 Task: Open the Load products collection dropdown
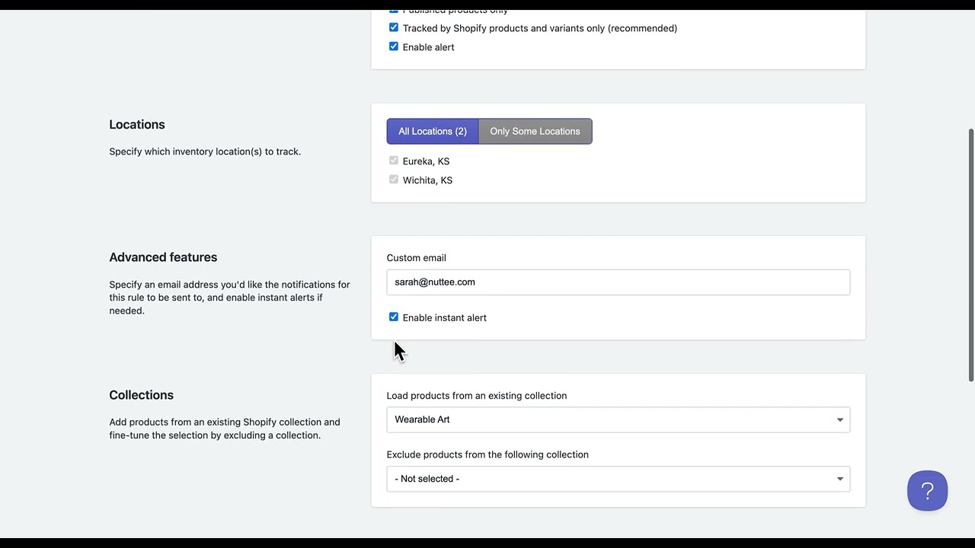pyautogui.click(x=618, y=420)
